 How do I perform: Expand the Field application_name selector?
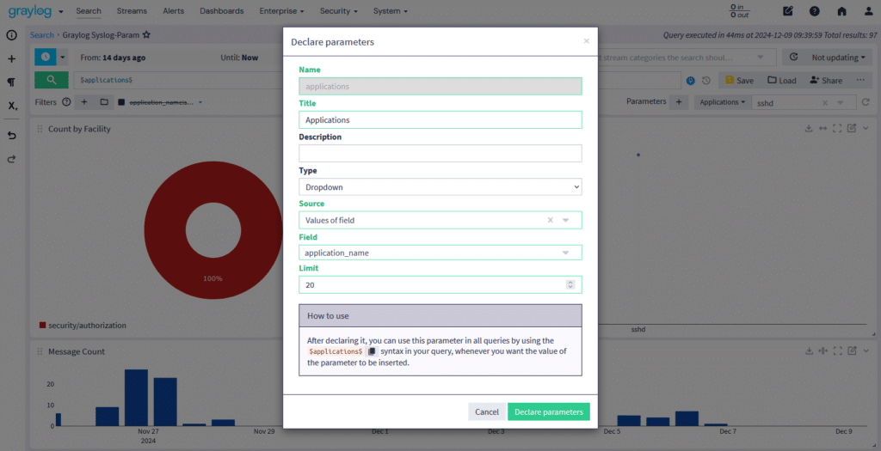pos(565,253)
